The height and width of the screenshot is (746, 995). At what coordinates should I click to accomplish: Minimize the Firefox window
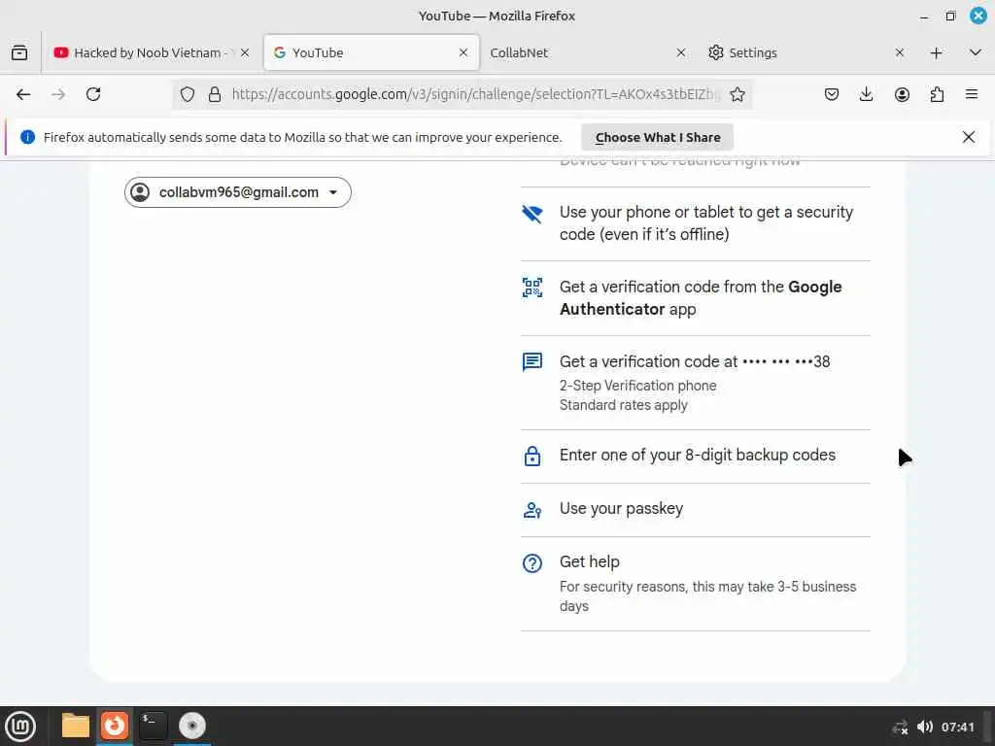click(924, 16)
